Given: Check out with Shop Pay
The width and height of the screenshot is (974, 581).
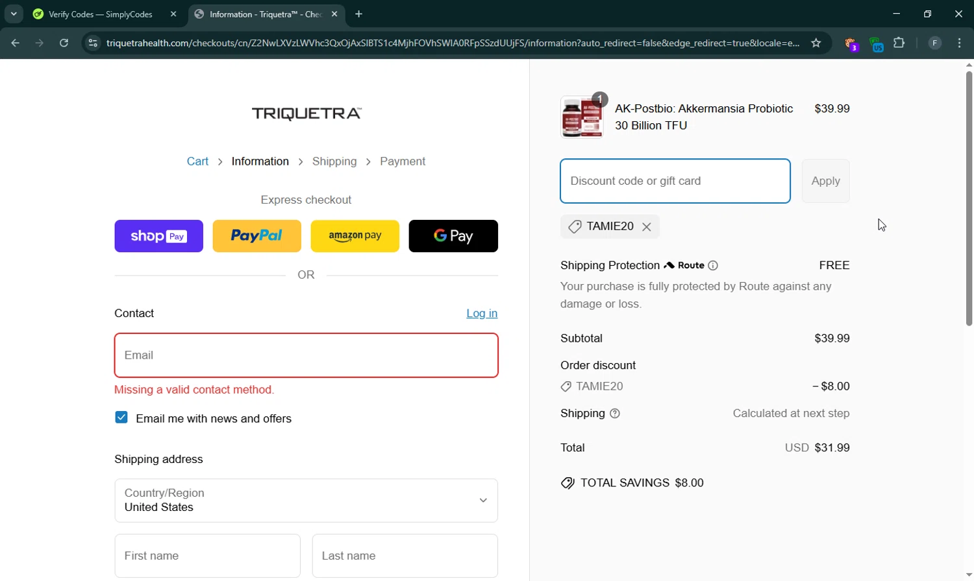Looking at the screenshot, I should (158, 236).
